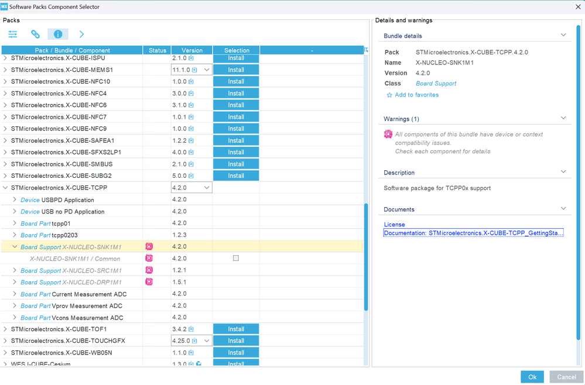
Task: Expand Board Support X-NUCLEO-DRP1M1 bundle
Action: pos(15,282)
